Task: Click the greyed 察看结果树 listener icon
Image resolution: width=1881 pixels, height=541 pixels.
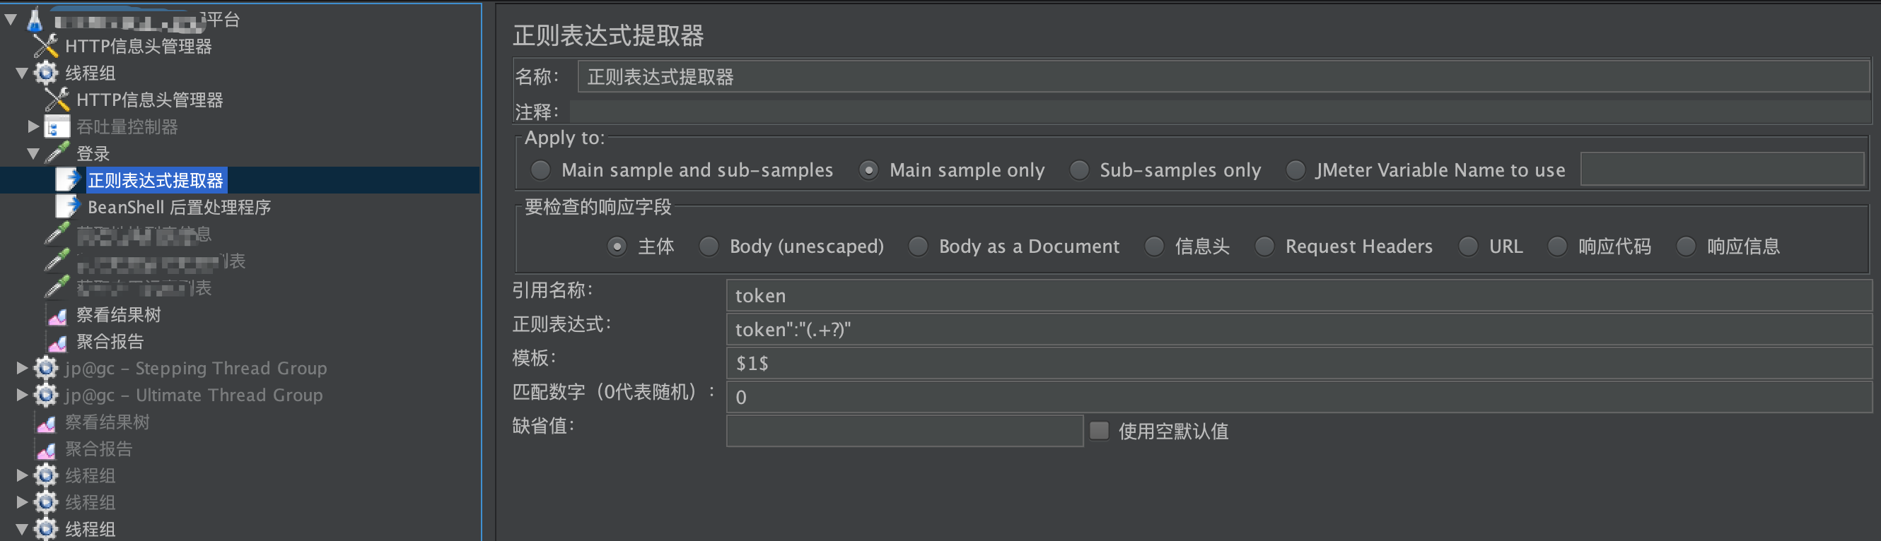Action: click(x=46, y=422)
